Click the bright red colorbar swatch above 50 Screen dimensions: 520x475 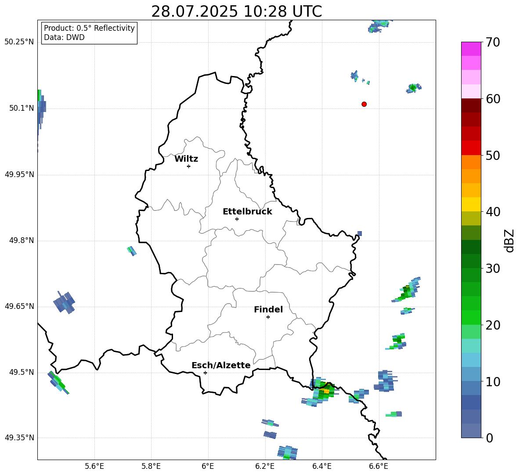click(x=471, y=148)
